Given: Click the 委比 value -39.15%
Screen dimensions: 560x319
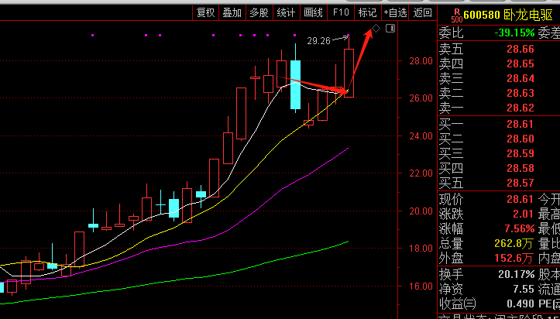Looking at the screenshot, I should click(x=514, y=33).
